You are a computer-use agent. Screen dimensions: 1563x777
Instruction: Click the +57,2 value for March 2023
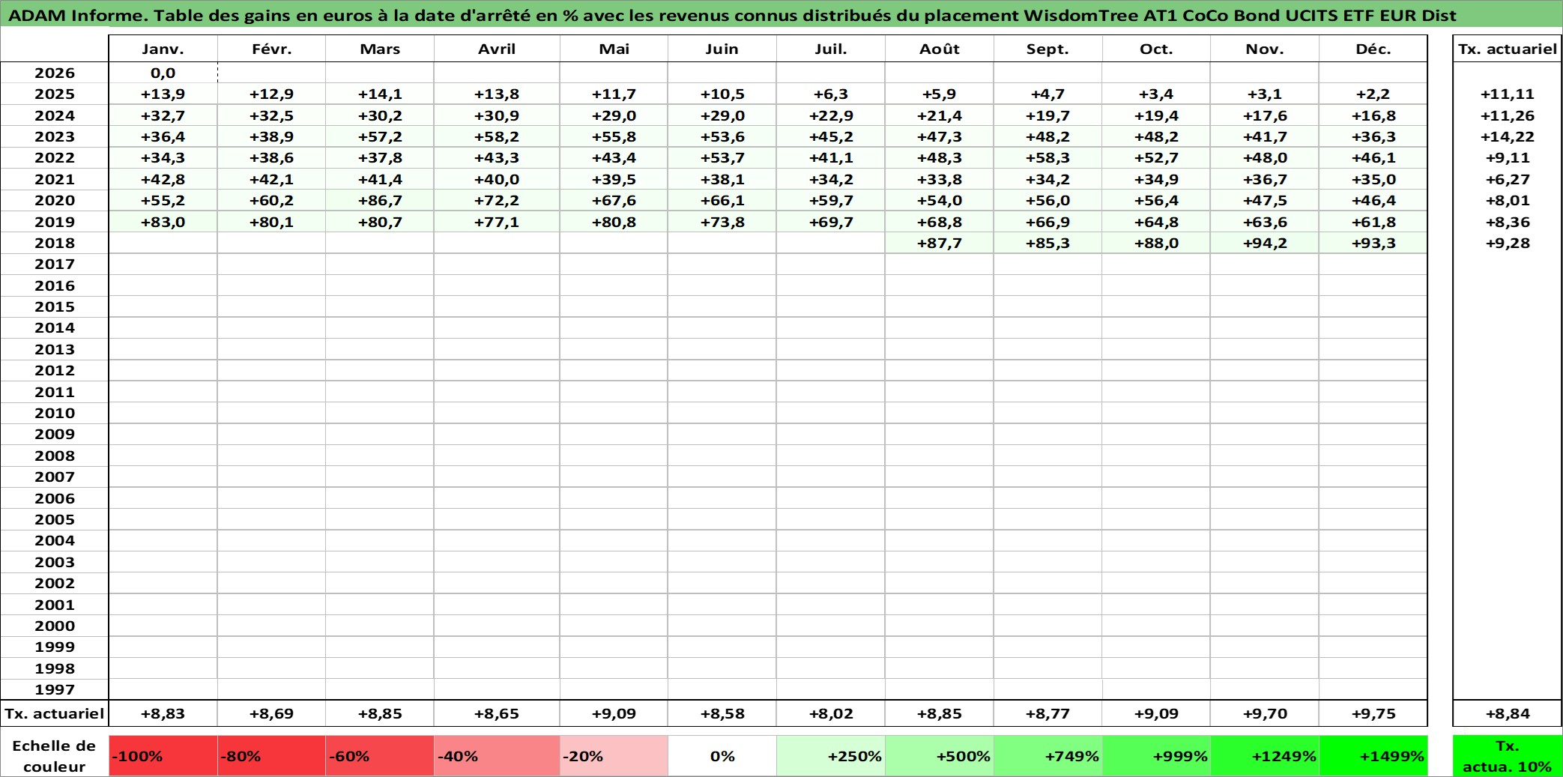click(x=380, y=136)
